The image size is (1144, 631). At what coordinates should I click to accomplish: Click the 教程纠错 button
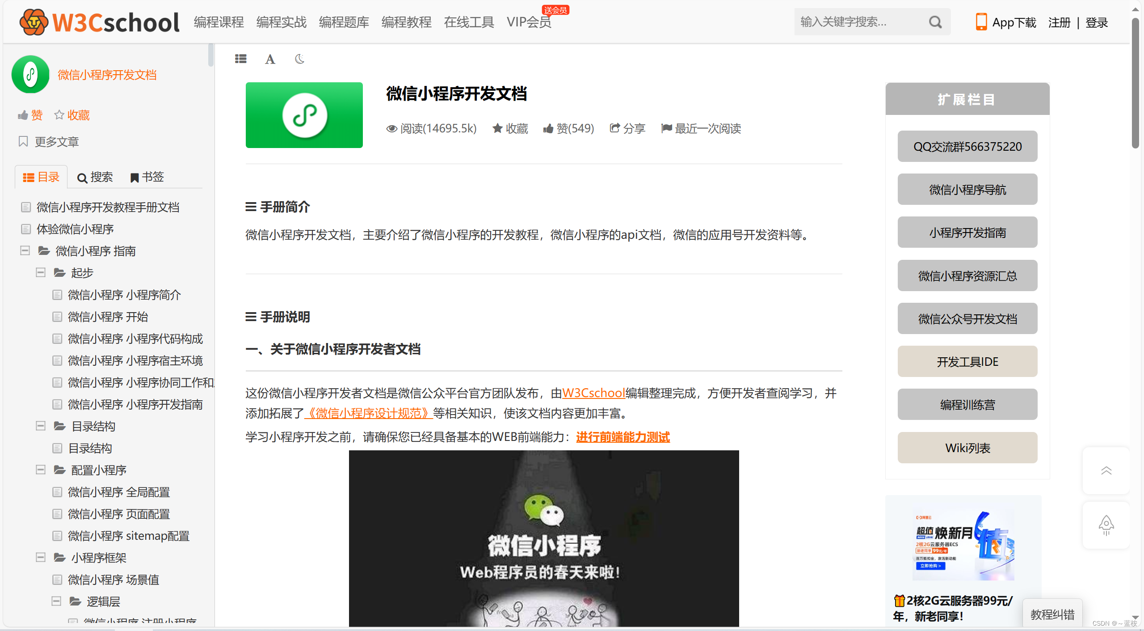click(x=1052, y=614)
